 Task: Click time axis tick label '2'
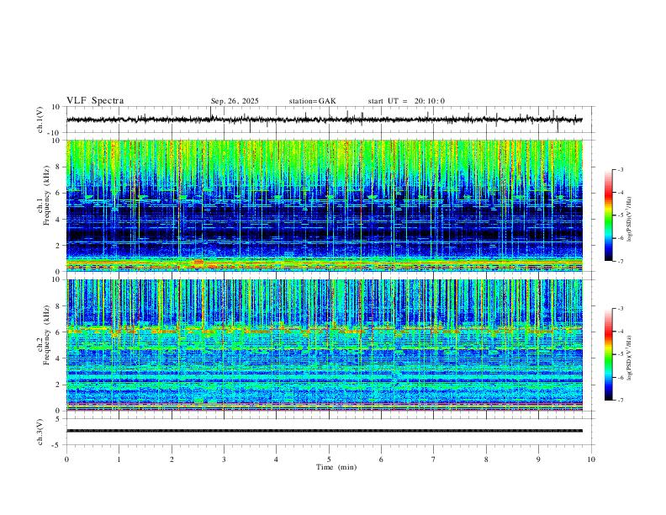[172, 459]
